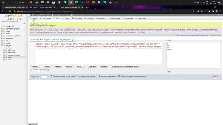
Task: Click the Clear button
Action: [92, 66]
